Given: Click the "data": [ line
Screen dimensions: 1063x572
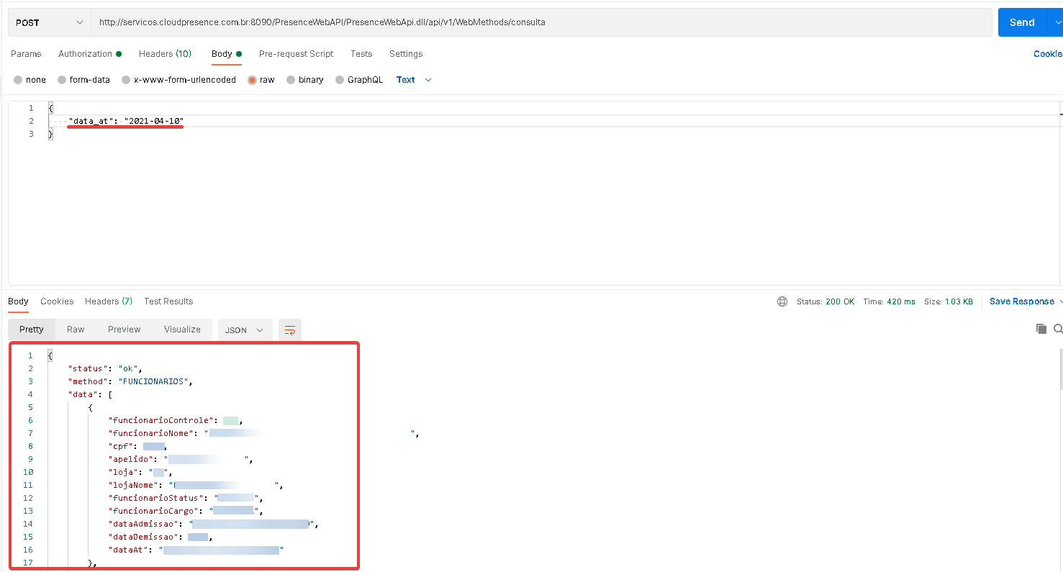Looking at the screenshot, I should click(x=89, y=394).
